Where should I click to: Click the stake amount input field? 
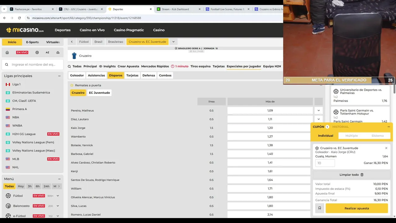click(325, 163)
